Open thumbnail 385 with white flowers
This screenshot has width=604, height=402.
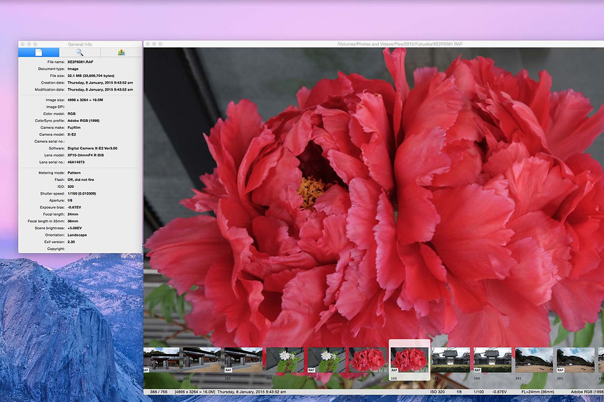coord(285,360)
